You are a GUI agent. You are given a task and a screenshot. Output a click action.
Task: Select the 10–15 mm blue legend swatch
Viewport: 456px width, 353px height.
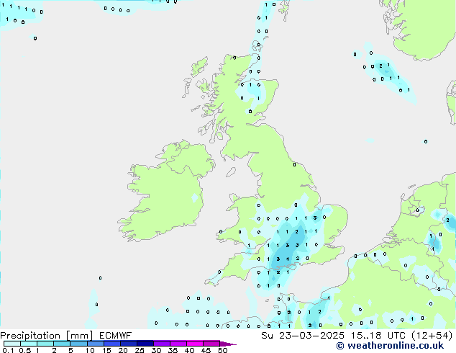[x=96, y=344]
